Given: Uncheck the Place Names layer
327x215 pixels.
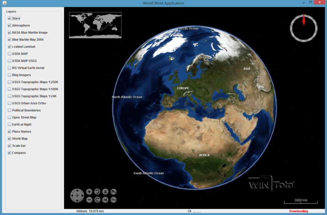Looking at the screenshot, I should [x=9, y=132].
